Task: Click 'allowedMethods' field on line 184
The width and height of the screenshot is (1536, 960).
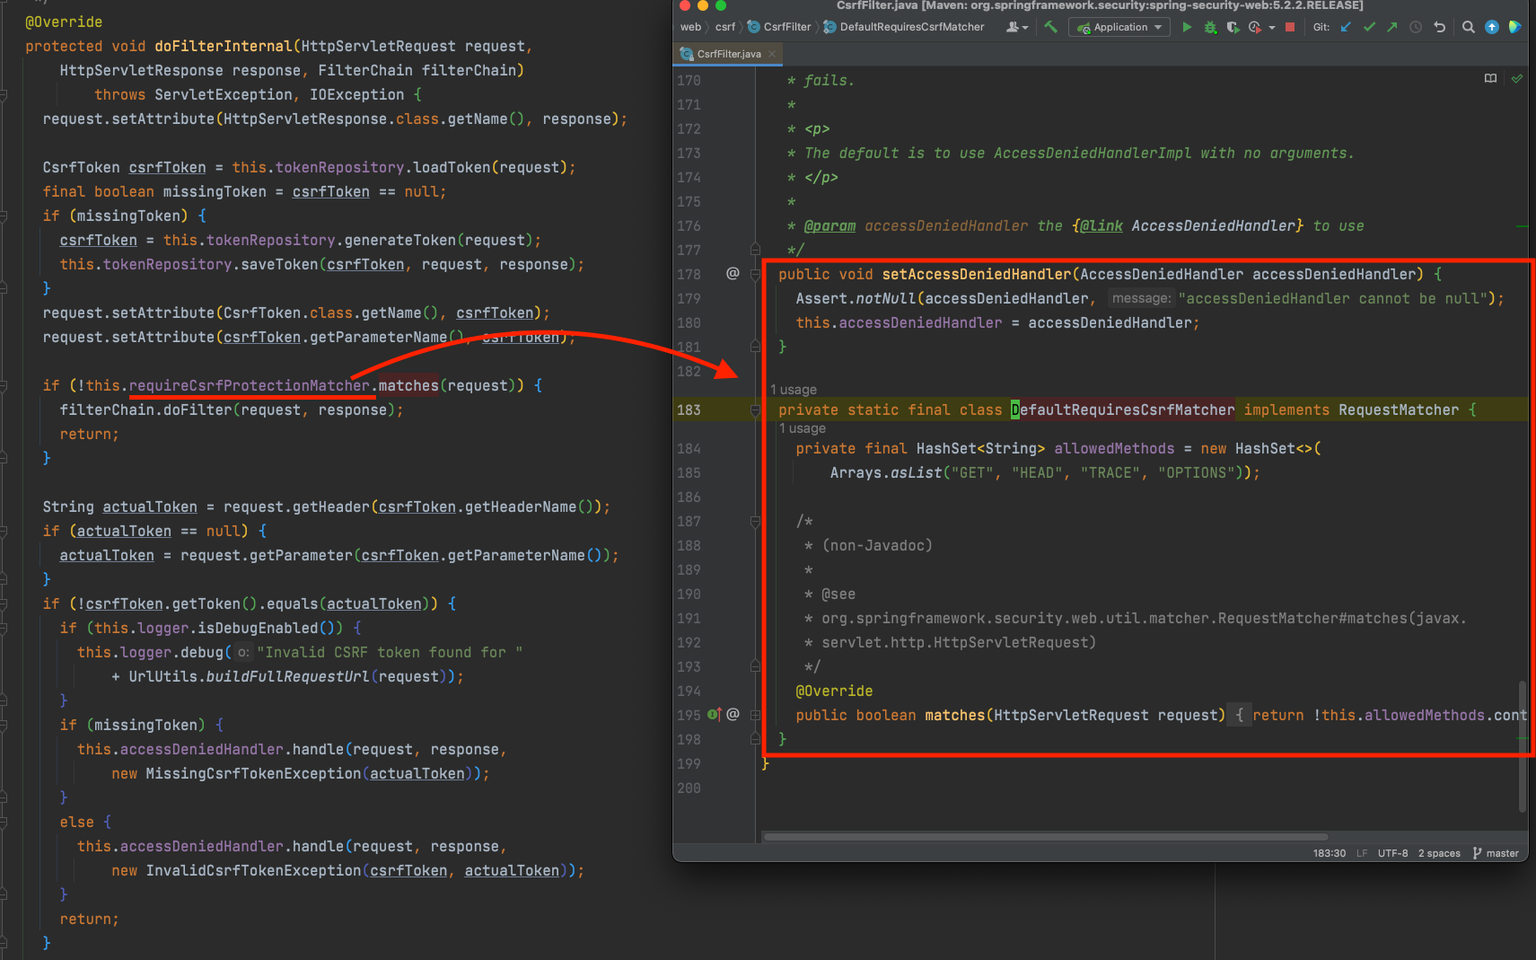Action: tap(1114, 448)
